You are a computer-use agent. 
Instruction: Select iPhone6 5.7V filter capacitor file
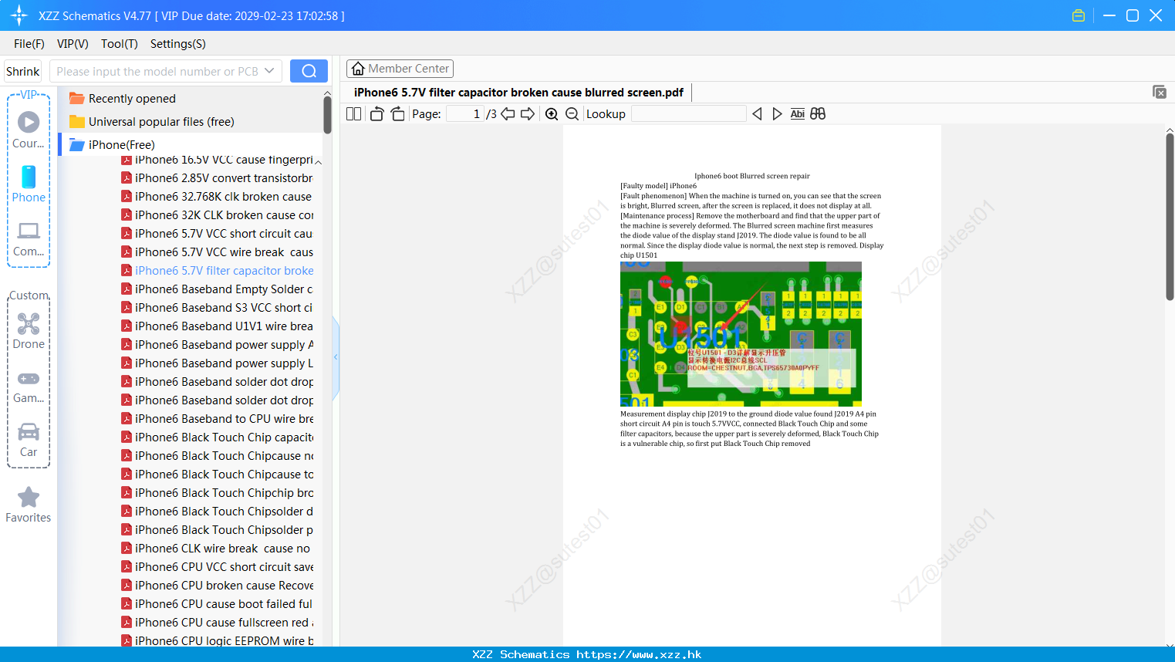(217, 271)
